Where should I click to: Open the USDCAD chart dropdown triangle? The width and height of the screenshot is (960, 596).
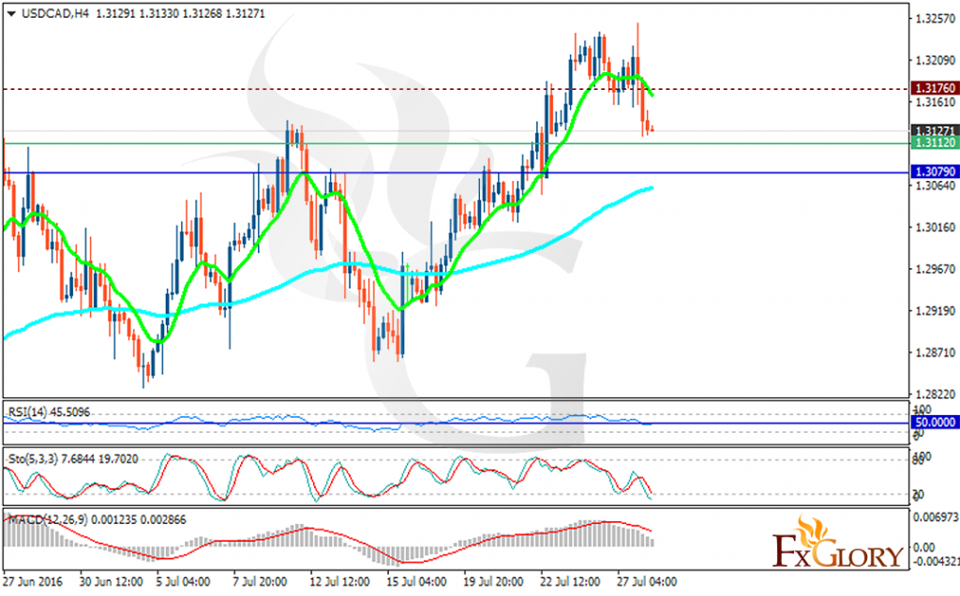11,13
